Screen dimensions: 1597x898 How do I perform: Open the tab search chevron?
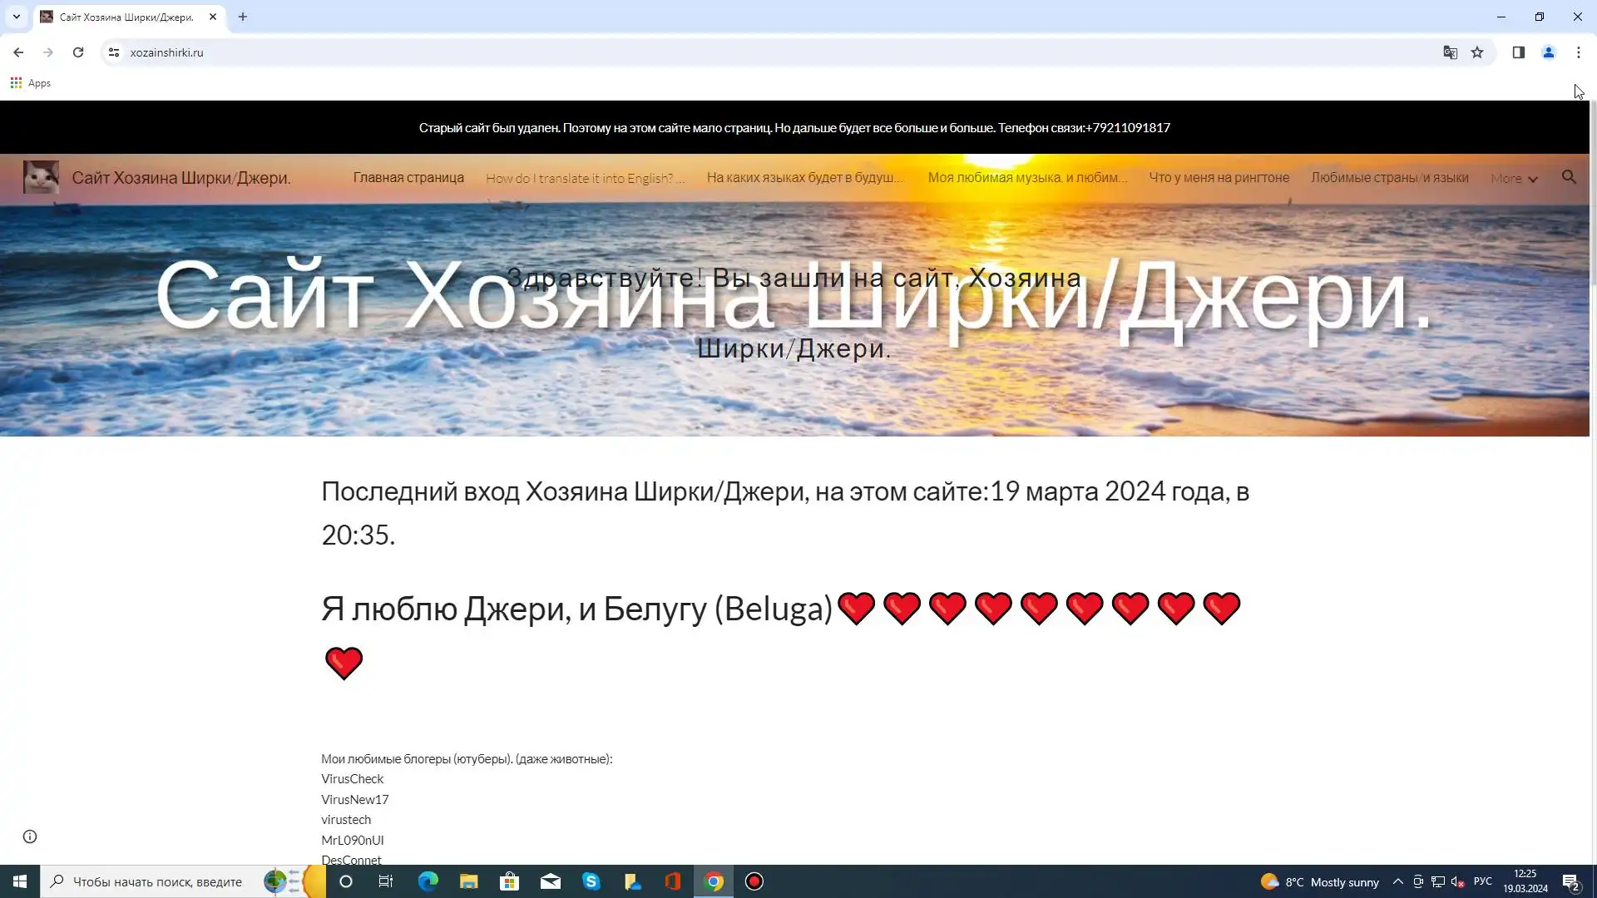click(16, 17)
